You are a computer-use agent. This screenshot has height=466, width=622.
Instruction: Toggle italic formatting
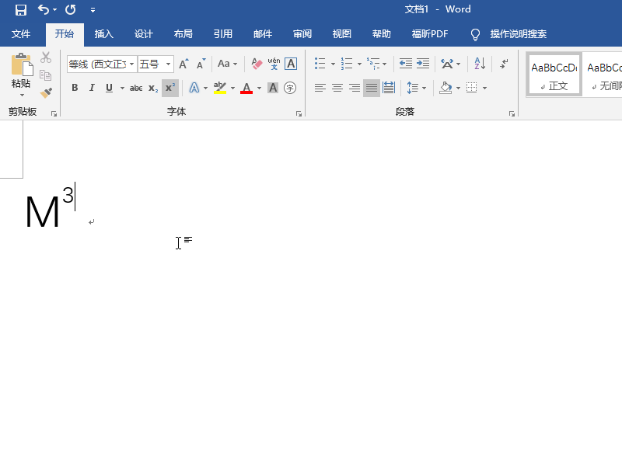coord(92,88)
